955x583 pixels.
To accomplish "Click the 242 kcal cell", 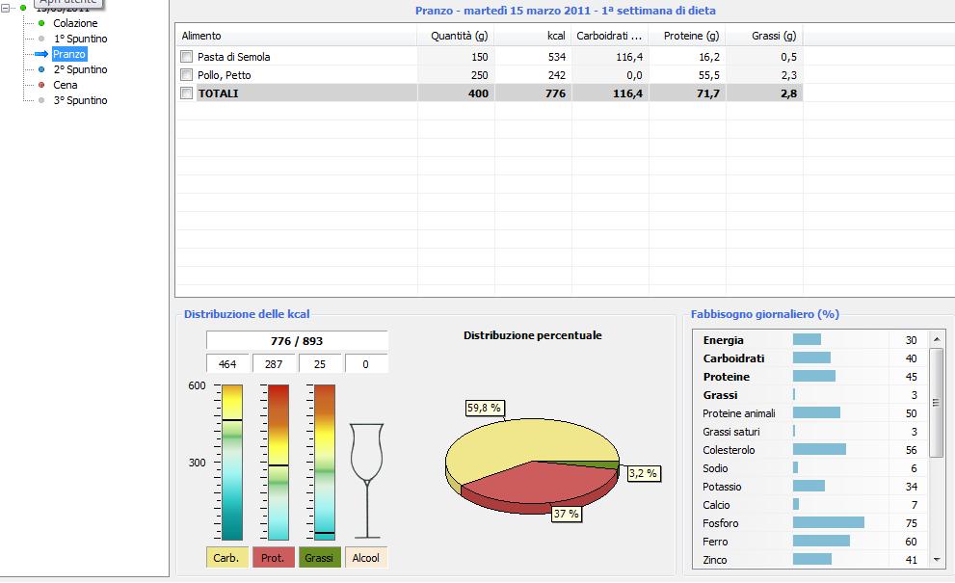I will coord(533,75).
